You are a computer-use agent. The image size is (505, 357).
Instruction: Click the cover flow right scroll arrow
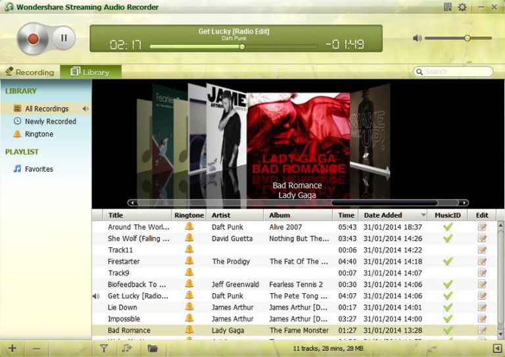pos(464,202)
